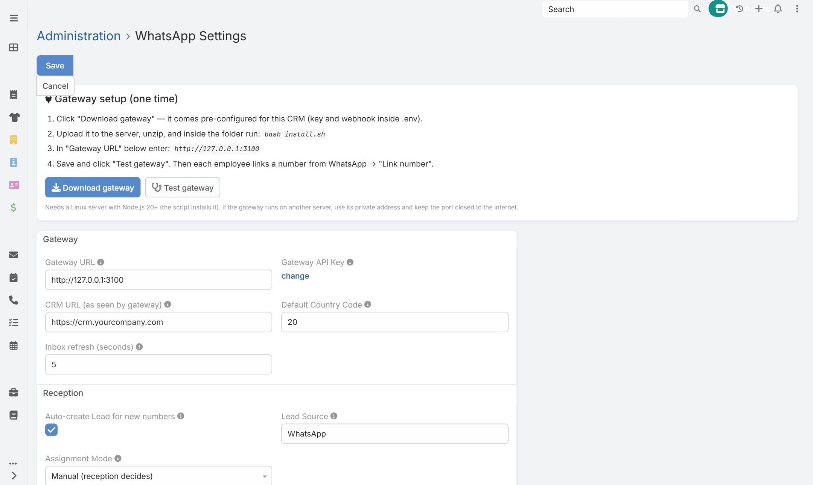Open the hamburger navigation menu

point(14,18)
